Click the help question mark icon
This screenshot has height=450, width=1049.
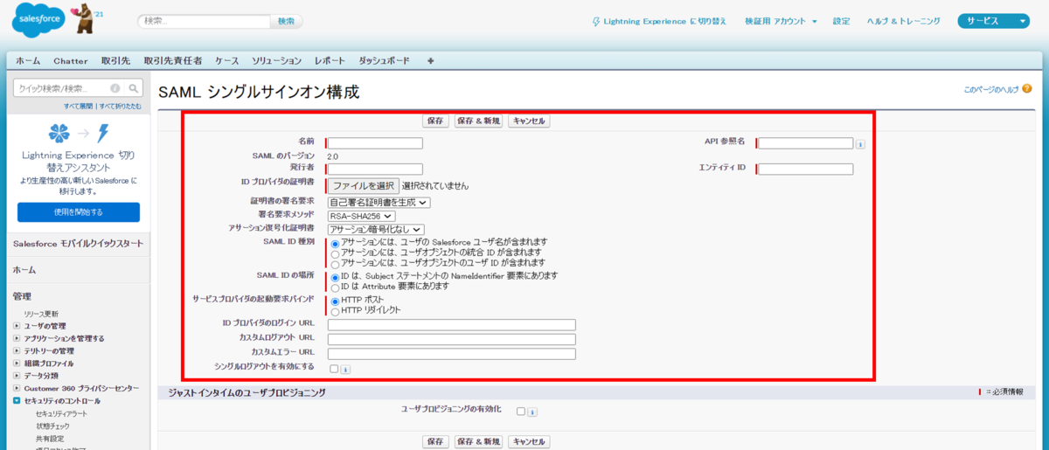1027,89
